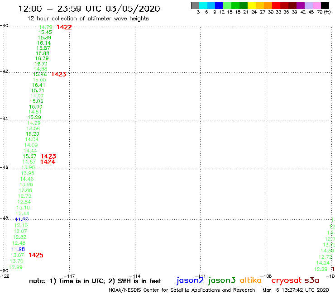Select the orange 27-30 ft legend swatch
Viewport: 335px width, 294px height.
coord(268,5)
